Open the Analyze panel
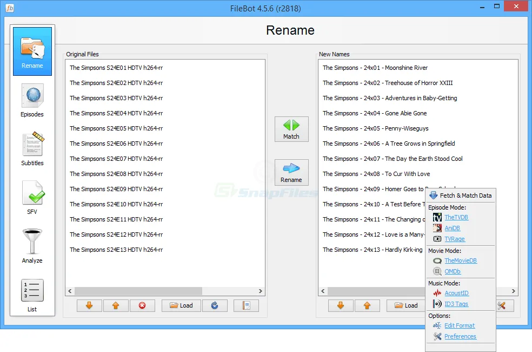The image size is (532, 352). point(32,246)
